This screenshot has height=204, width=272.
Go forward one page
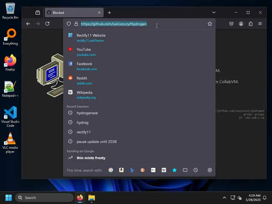pos(38,24)
